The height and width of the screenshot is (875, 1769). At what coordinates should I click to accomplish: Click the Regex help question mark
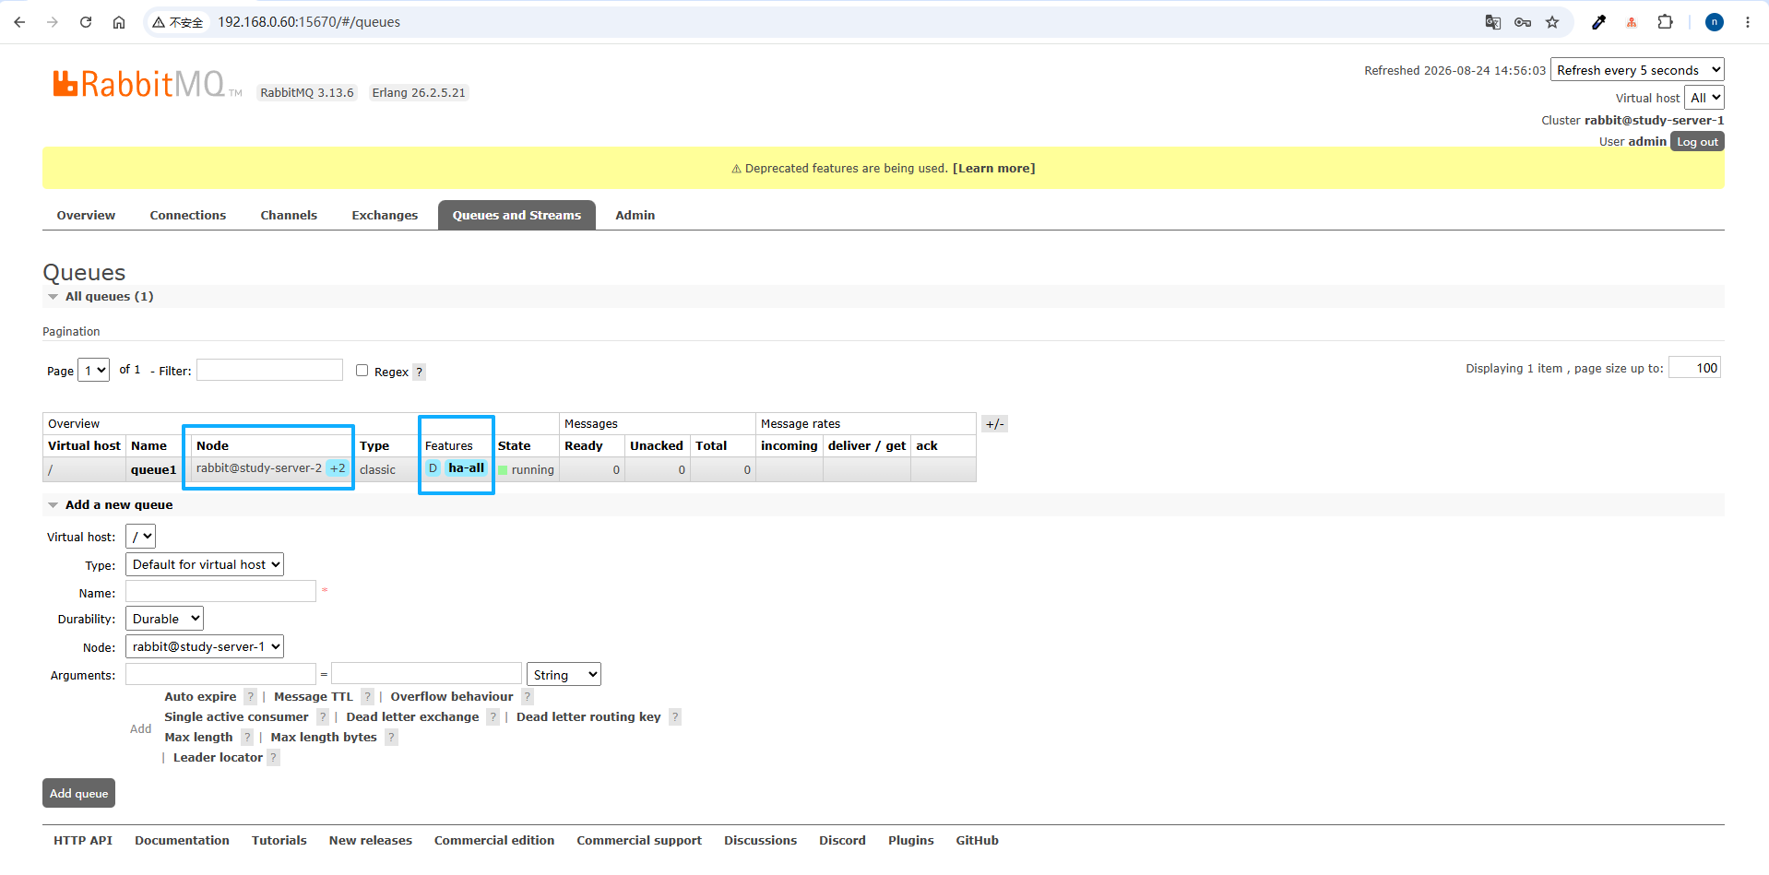(x=419, y=372)
